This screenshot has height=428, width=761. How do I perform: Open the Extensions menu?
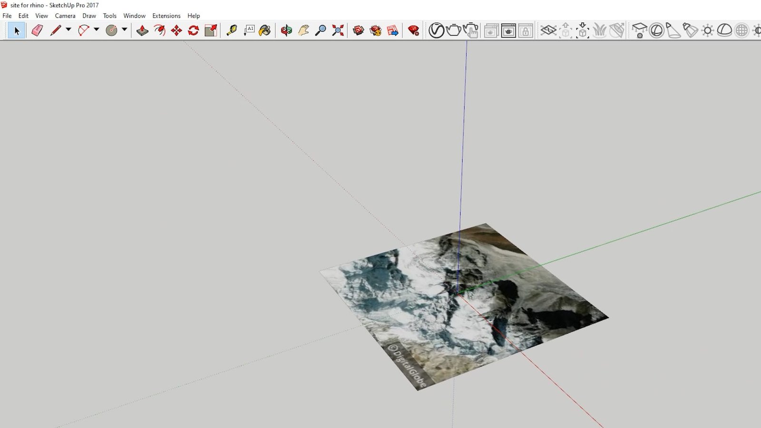(x=166, y=16)
